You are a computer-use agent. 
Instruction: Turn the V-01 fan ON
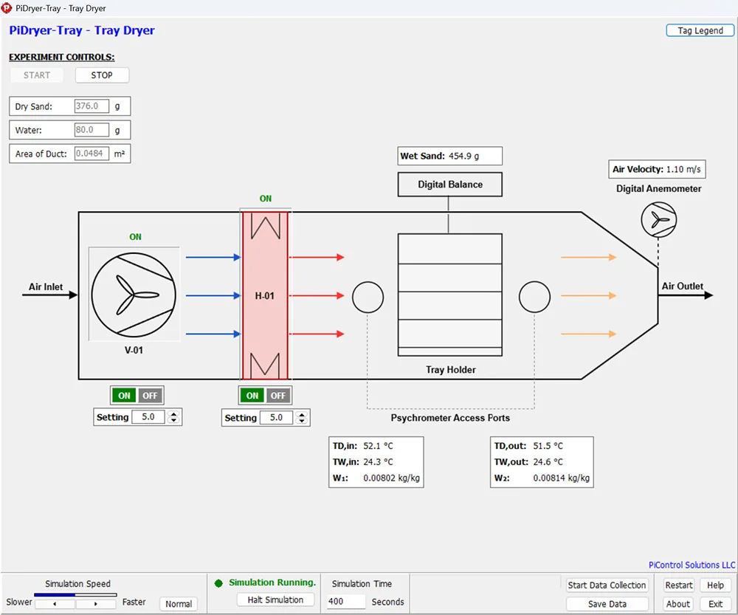tap(124, 396)
